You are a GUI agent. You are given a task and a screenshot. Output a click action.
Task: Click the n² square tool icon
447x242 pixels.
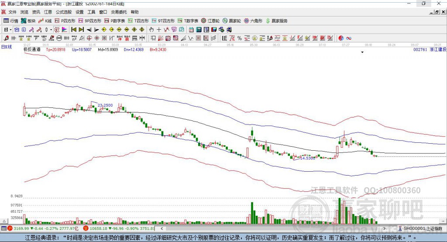pos(74,38)
